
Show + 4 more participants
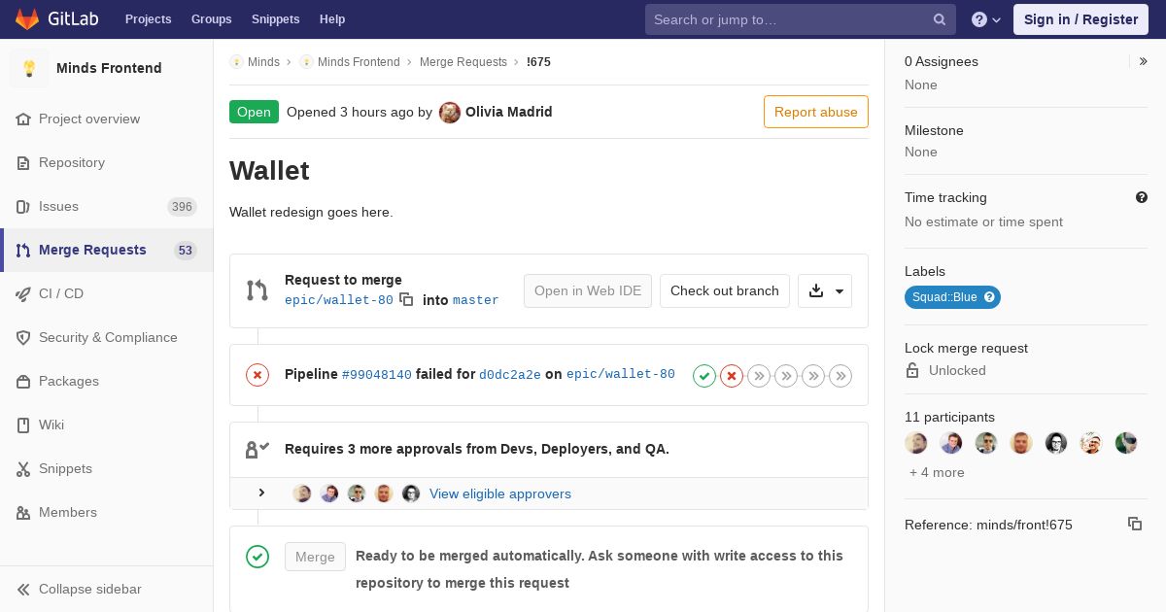coord(937,472)
